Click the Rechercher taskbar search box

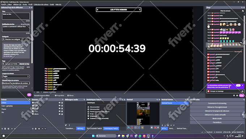(x=106, y=136)
